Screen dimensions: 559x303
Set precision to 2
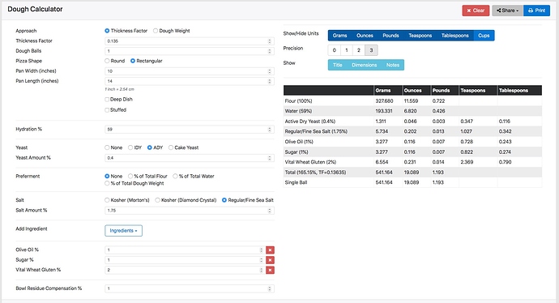(359, 50)
